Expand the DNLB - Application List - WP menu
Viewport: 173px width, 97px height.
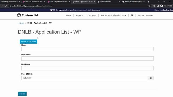pyautogui.click(x=114, y=15)
